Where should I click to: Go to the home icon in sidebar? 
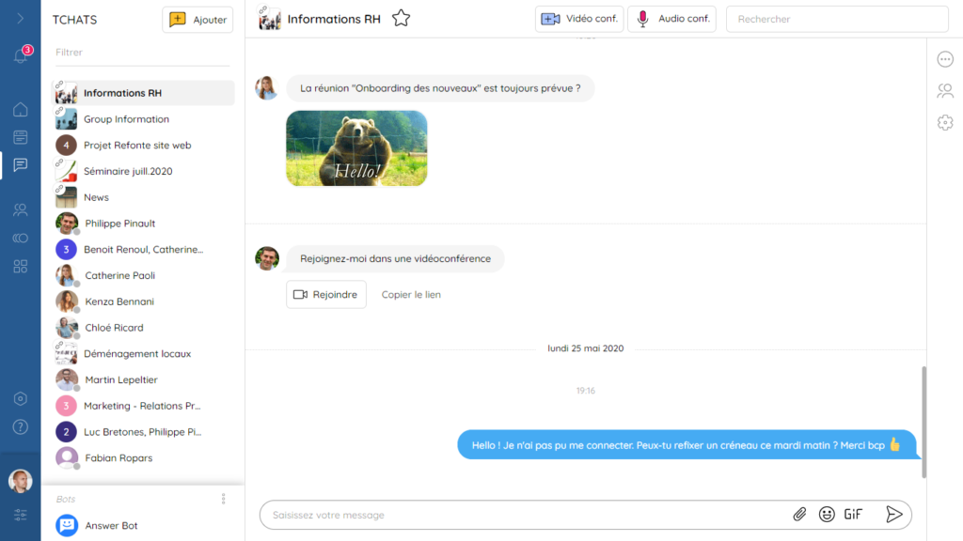pyautogui.click(x=20, y=110)
